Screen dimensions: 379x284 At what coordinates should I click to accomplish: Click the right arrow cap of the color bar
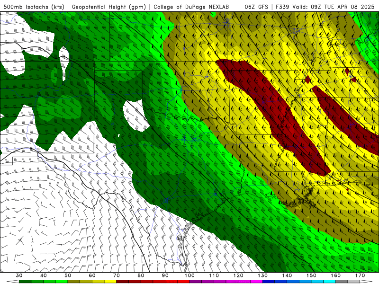point(366,282)
